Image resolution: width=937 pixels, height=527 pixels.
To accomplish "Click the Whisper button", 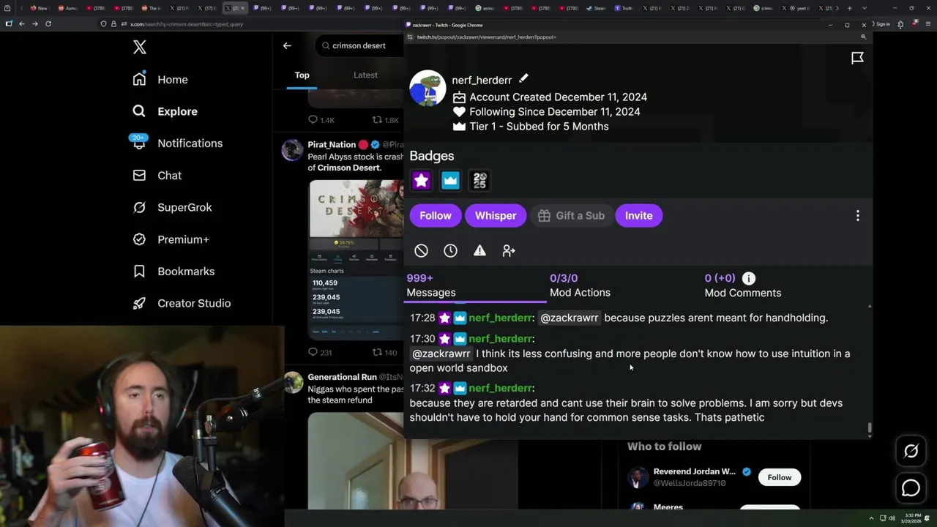I will pos(496,215).
